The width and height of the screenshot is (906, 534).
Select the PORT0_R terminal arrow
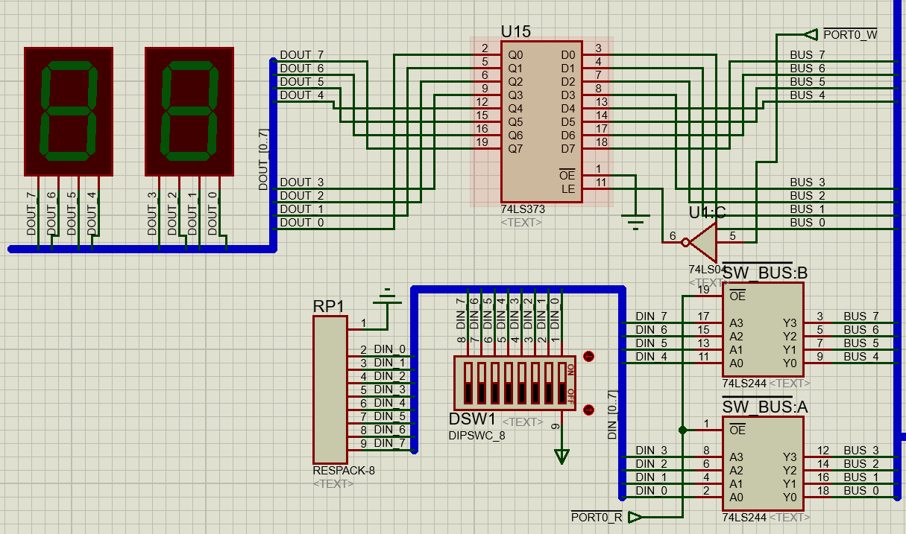pyautogui.click(x=635, y=516)
